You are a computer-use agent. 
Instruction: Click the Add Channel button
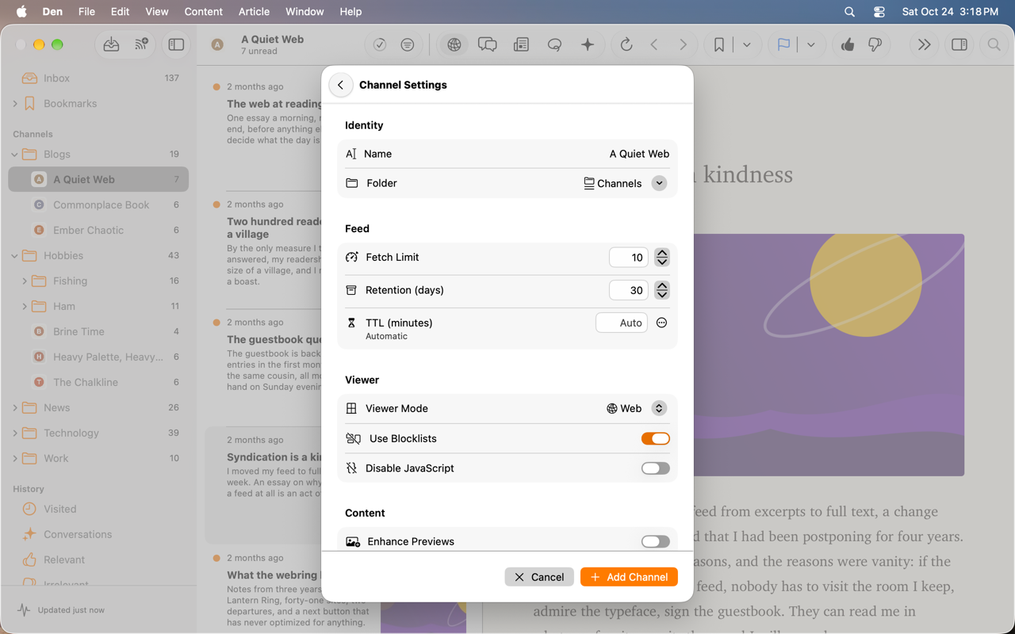coord(629,577)
